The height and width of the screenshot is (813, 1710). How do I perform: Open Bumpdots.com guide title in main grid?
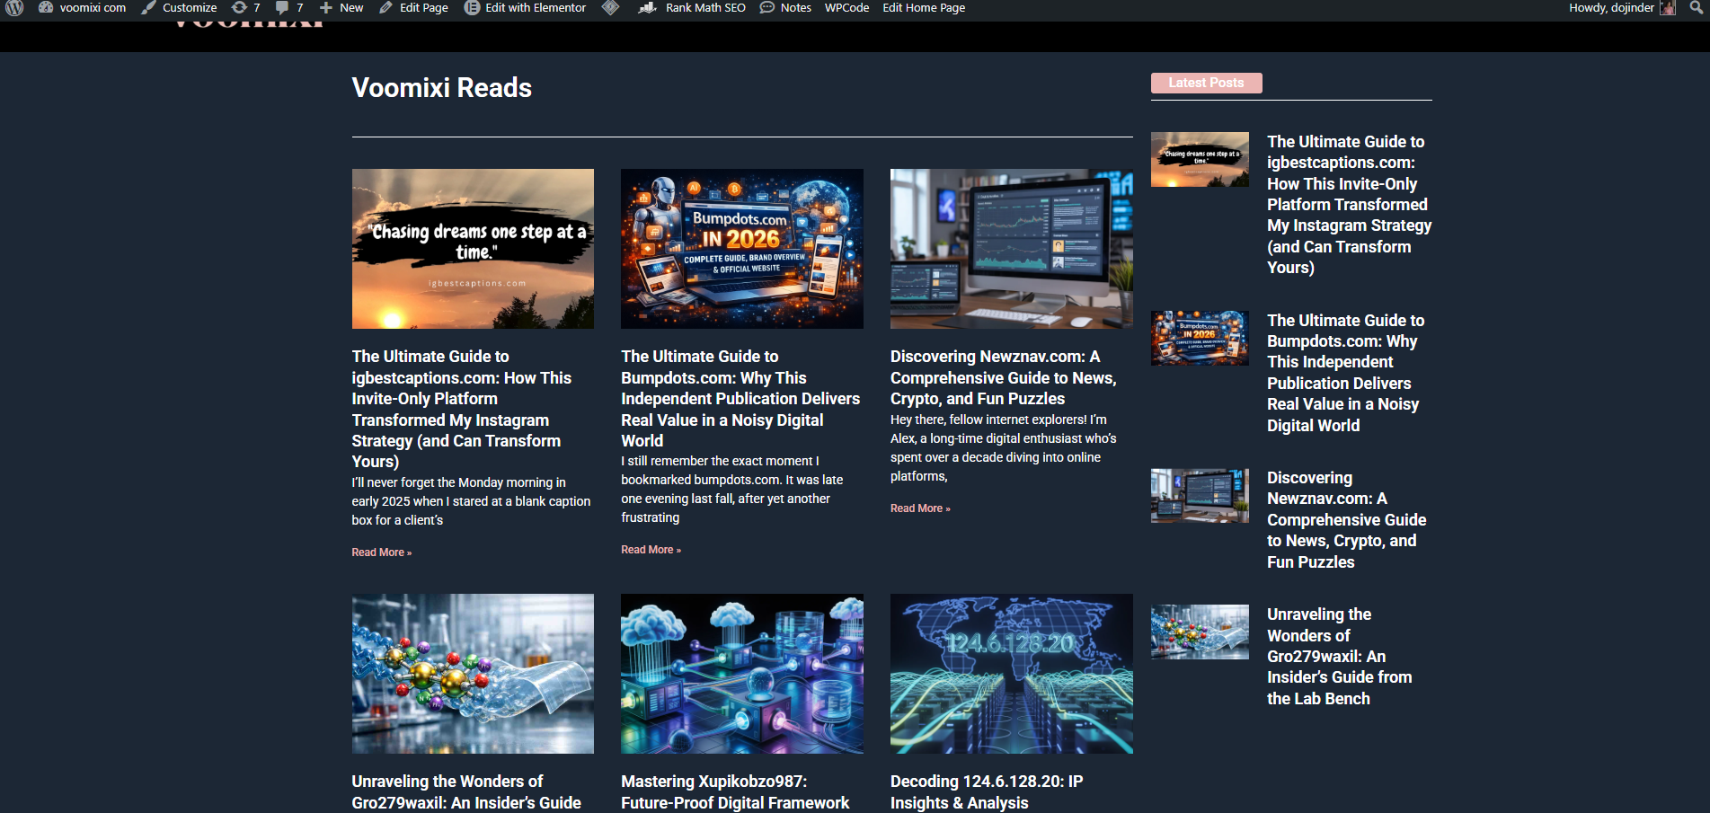click(x=740, y=398)
